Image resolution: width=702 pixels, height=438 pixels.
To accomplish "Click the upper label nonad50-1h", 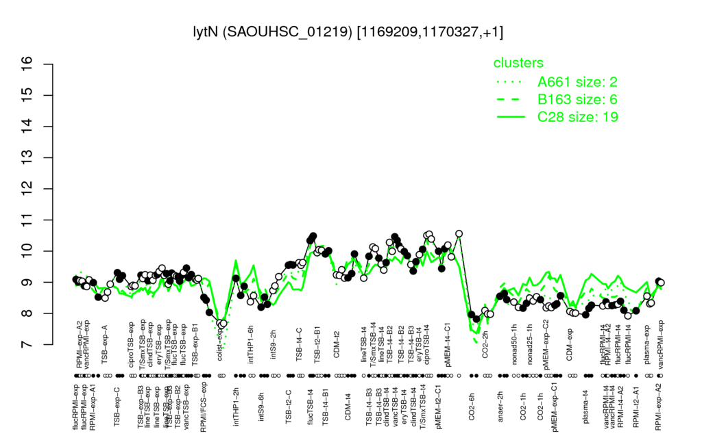I will 514,346.
